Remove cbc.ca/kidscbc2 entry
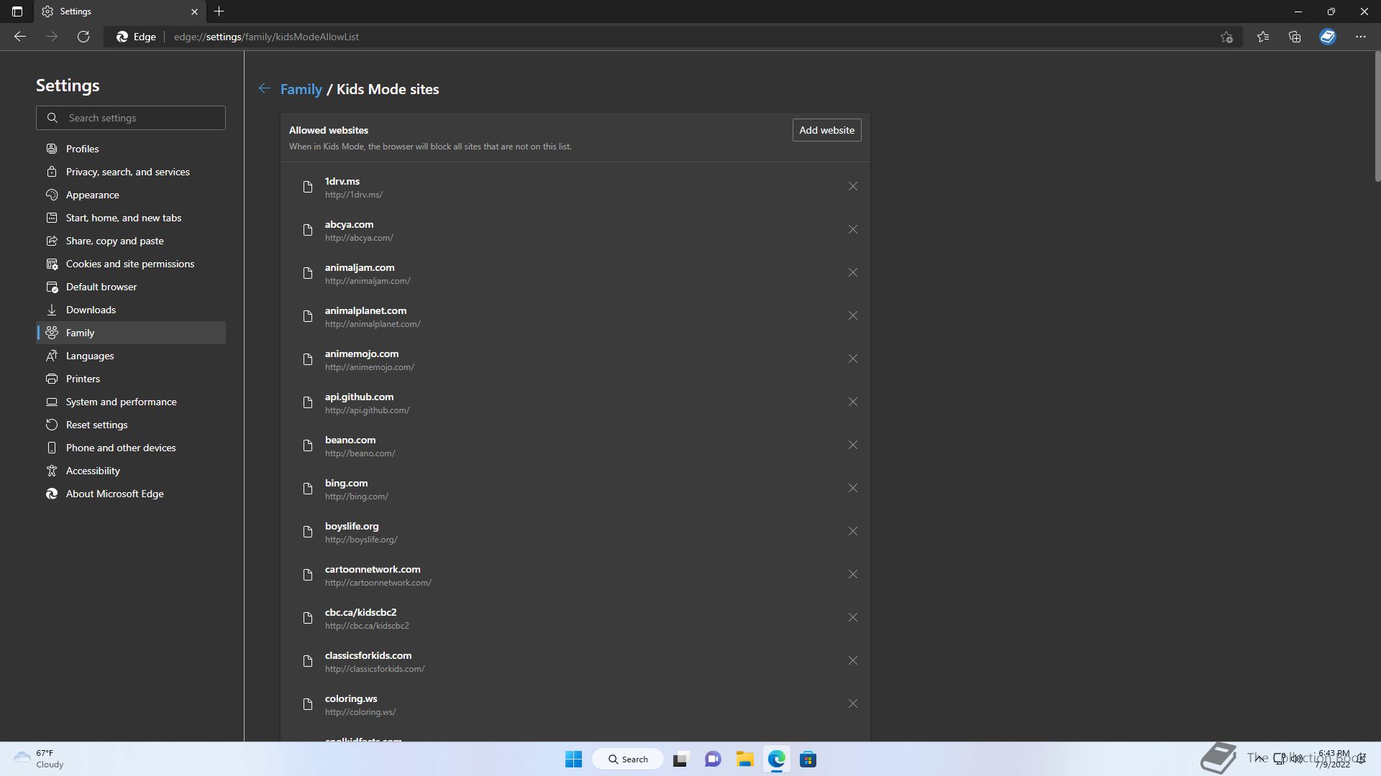Screen dimensions: 1381x776 coord(852,618)
